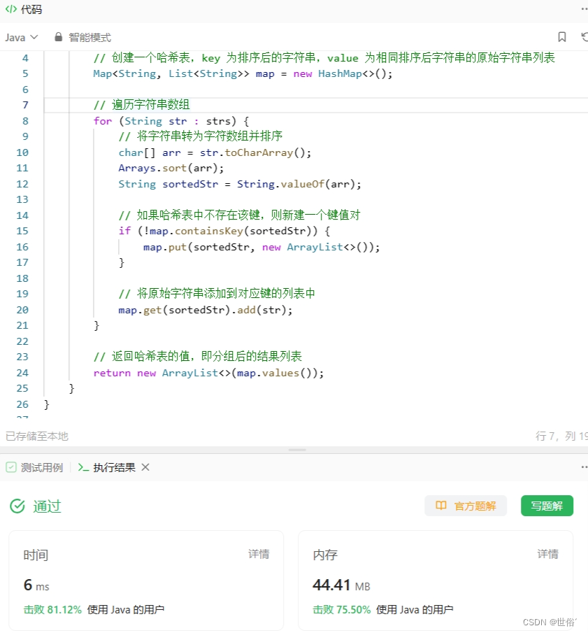Click 详情 link in the 时间 card
The image size is (588, 633).
click(x=259, y=554)
